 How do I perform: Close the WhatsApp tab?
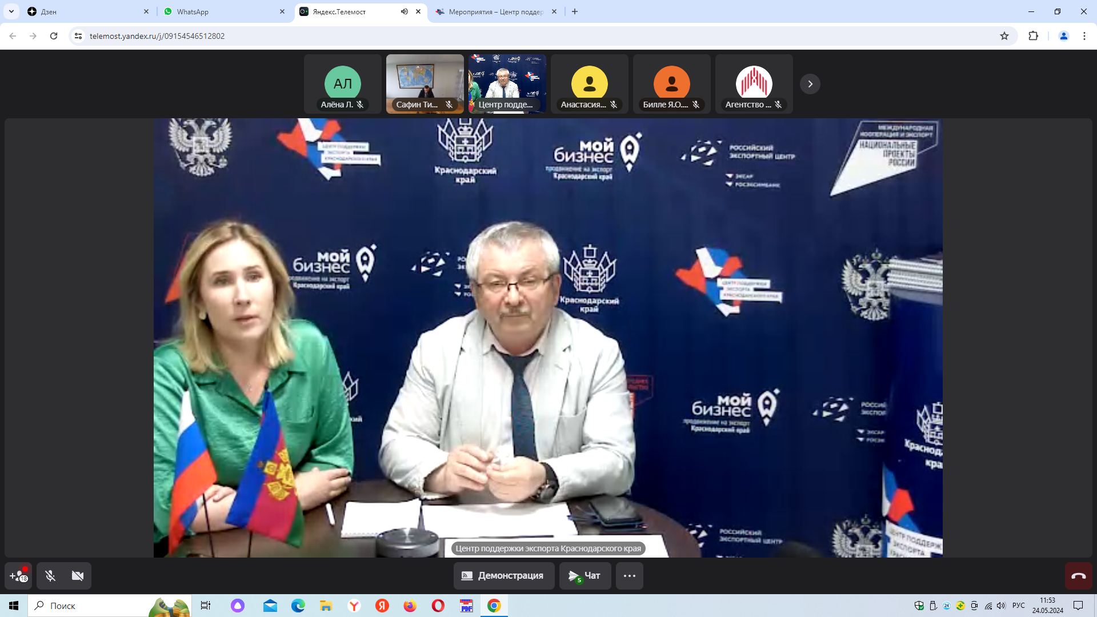282,11
